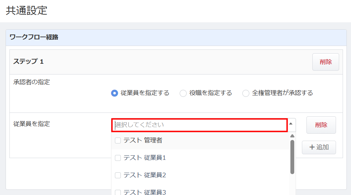The image size is (351, 195).
Task: Tick the テスト 従業員1 checkbox
Action: point(118,158)
